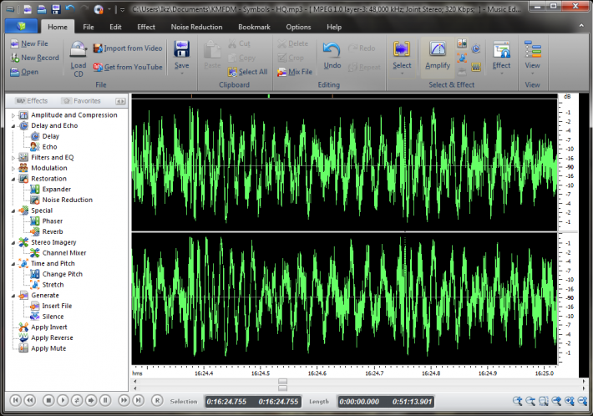Open the File ribbon tab

click(89, 27)
